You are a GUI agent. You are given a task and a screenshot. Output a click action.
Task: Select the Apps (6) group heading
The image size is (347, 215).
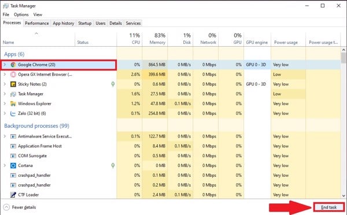(x=14, y=54)
